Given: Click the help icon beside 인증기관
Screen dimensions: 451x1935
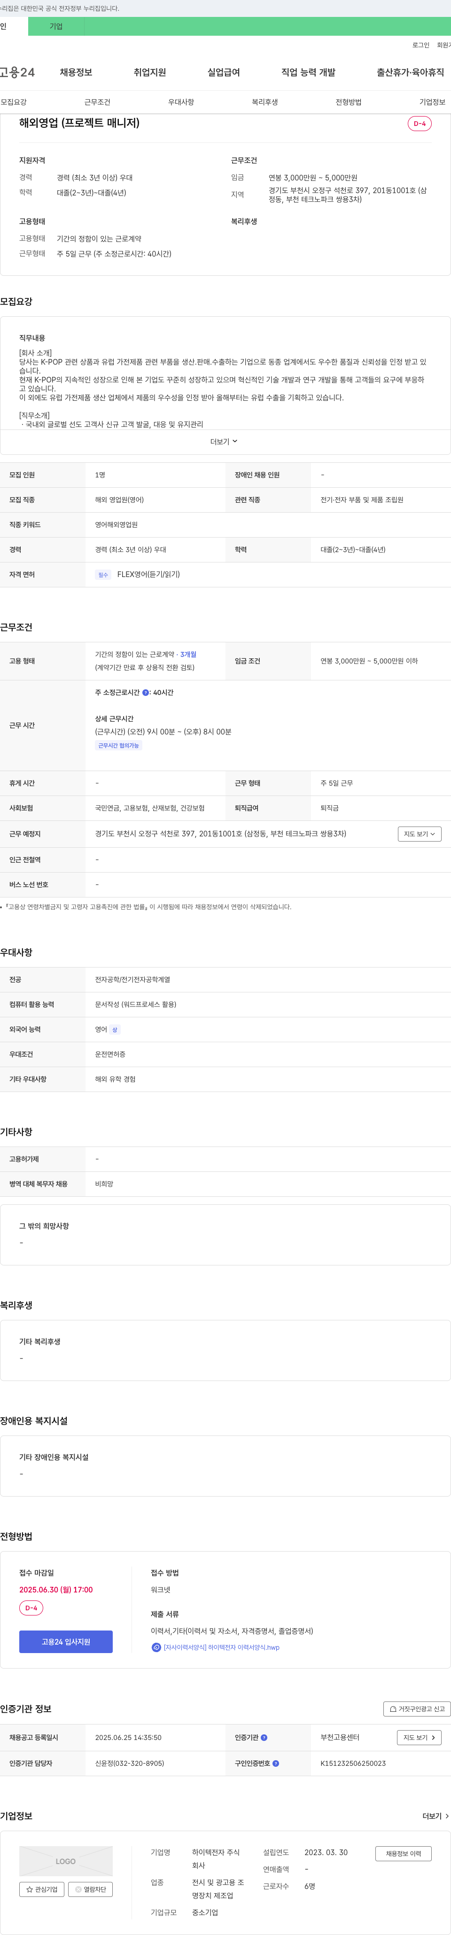Looking at the screenshot, I should click(x=264, y=1738).
